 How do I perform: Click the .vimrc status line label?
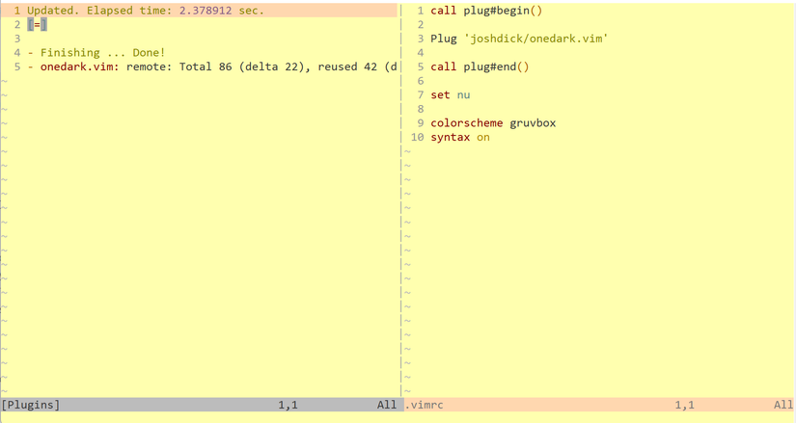pyautogui.click(x=424, y=405)
